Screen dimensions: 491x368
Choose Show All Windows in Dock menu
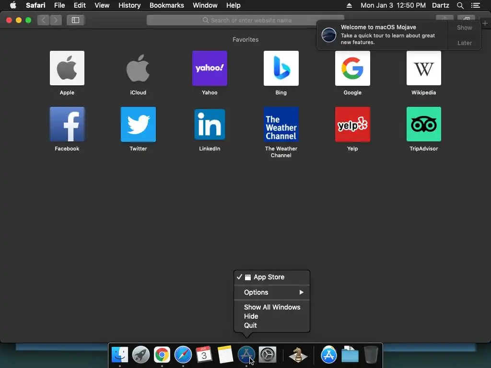(272, 307)
